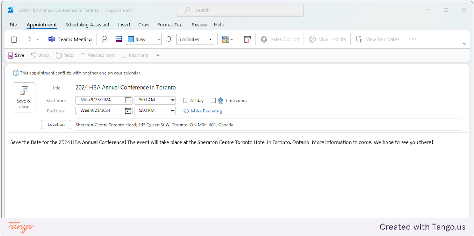Open the start date calendar picker
Screen dimensions: 474x236
(x=128, y=100)
